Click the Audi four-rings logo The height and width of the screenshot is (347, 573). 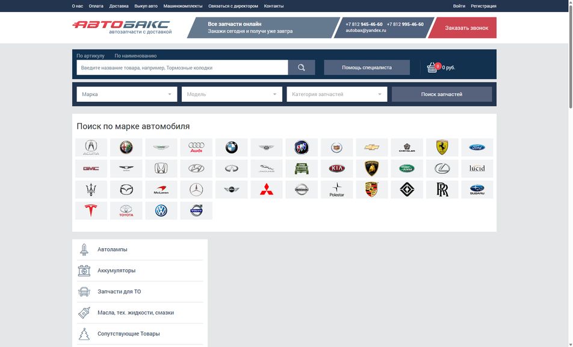(196, 148)
